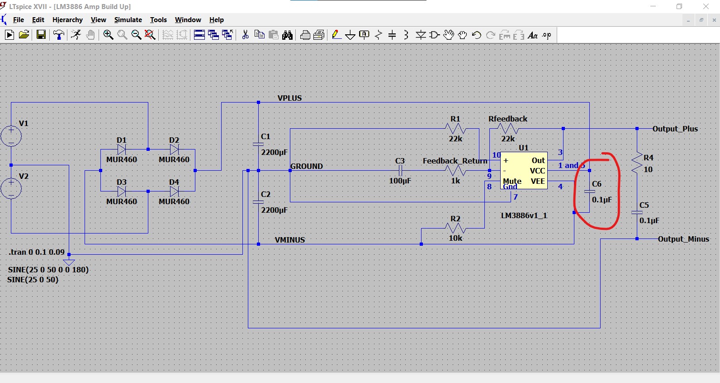The height and width of the screenshot is (383, 720).
Task: Click the .tran 0 0.1 0.09 directive
Action: (x=37, y=252)
